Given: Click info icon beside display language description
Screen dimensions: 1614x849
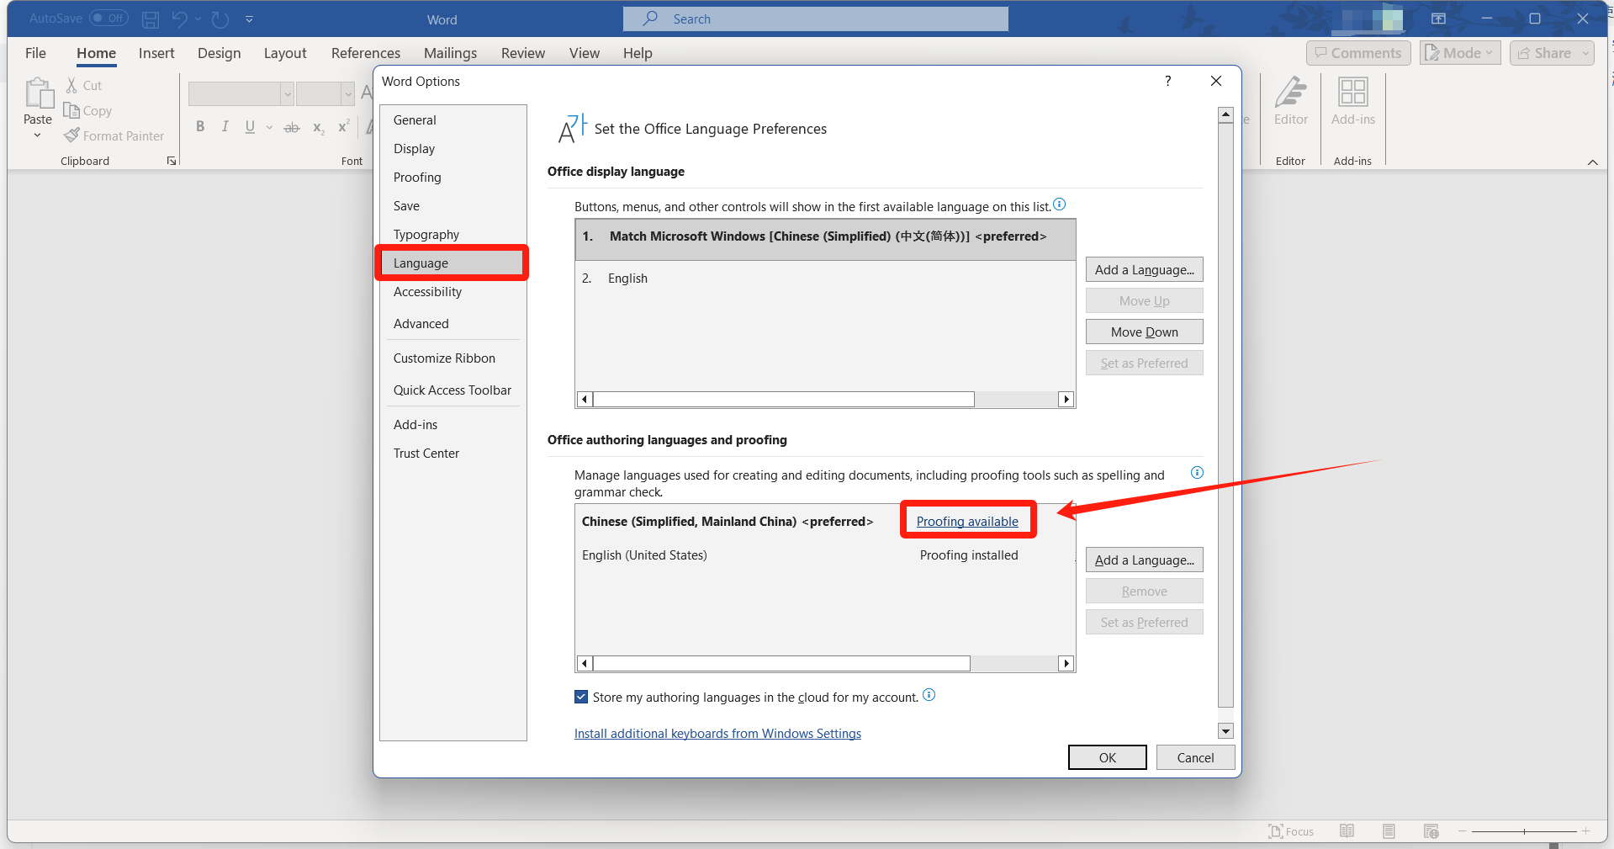Looking at the screenshot, I should pos(1060,204).
